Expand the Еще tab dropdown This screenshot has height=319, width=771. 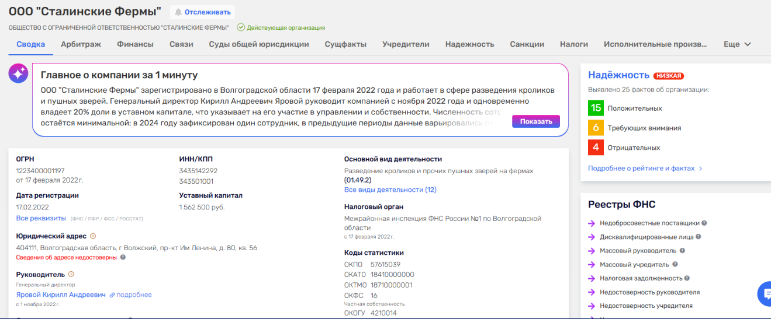[737, 44]
